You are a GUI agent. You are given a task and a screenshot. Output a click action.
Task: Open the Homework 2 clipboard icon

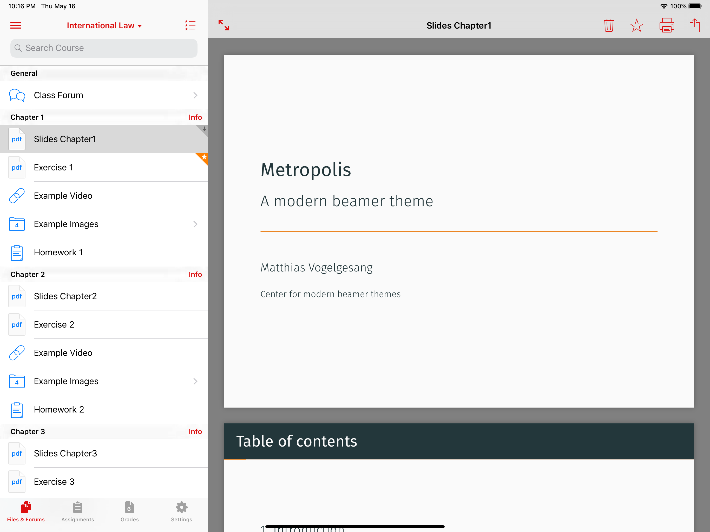pyautogui.click(x=17, y=410)
